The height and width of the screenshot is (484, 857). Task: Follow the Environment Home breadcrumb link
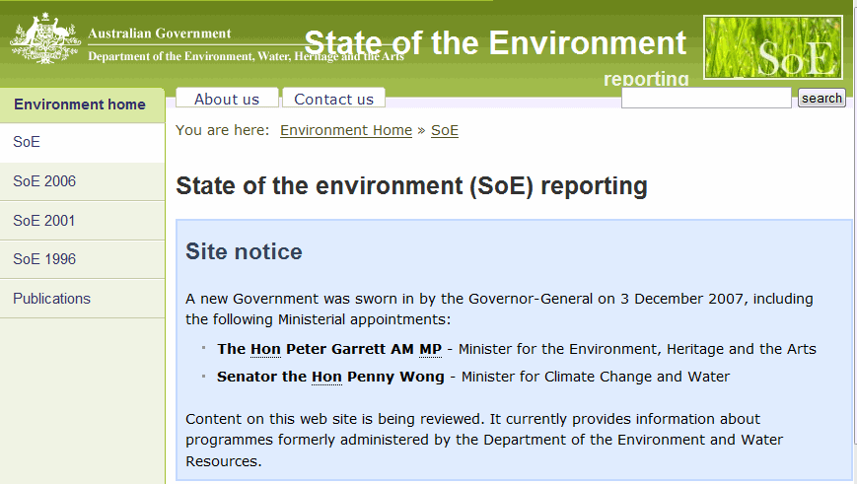(x=346, y=130)
